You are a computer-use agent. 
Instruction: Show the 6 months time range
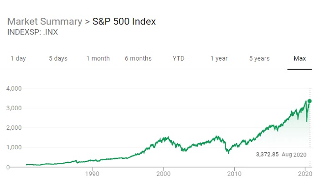coord(138,58)
